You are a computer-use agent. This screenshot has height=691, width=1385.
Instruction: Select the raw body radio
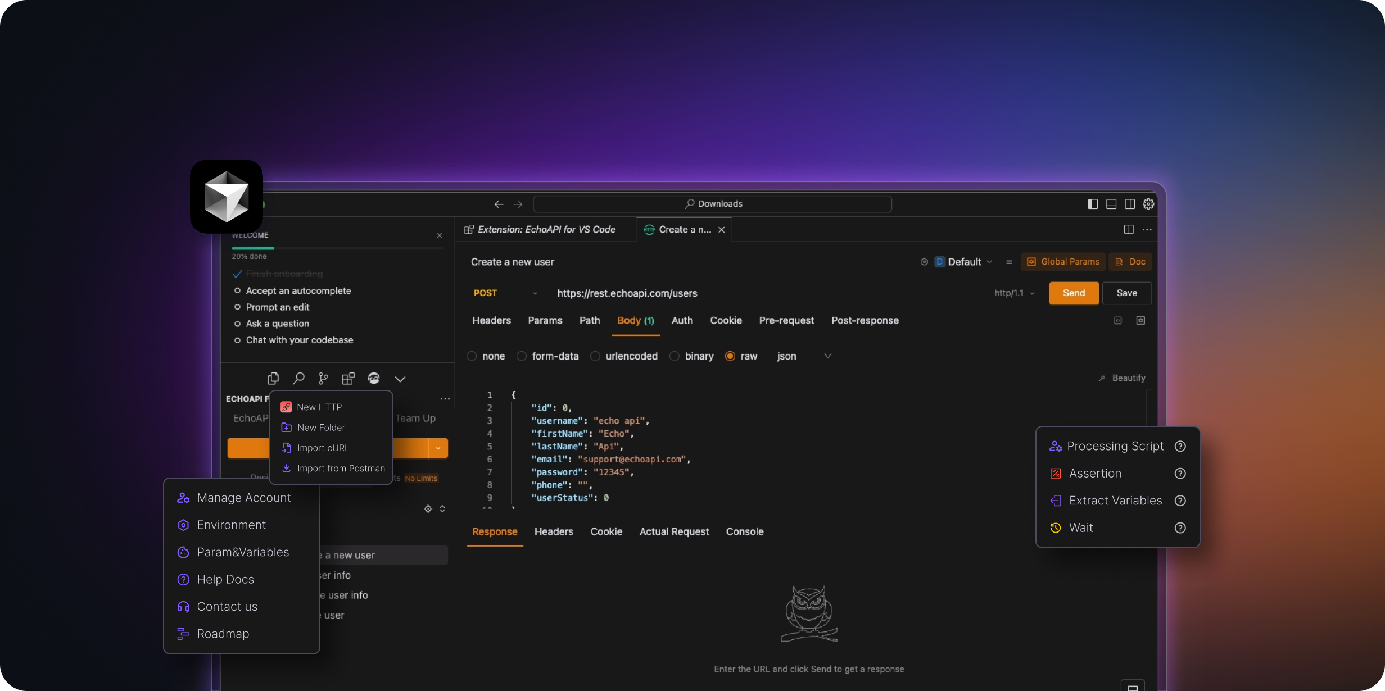(x=730, y=356)
